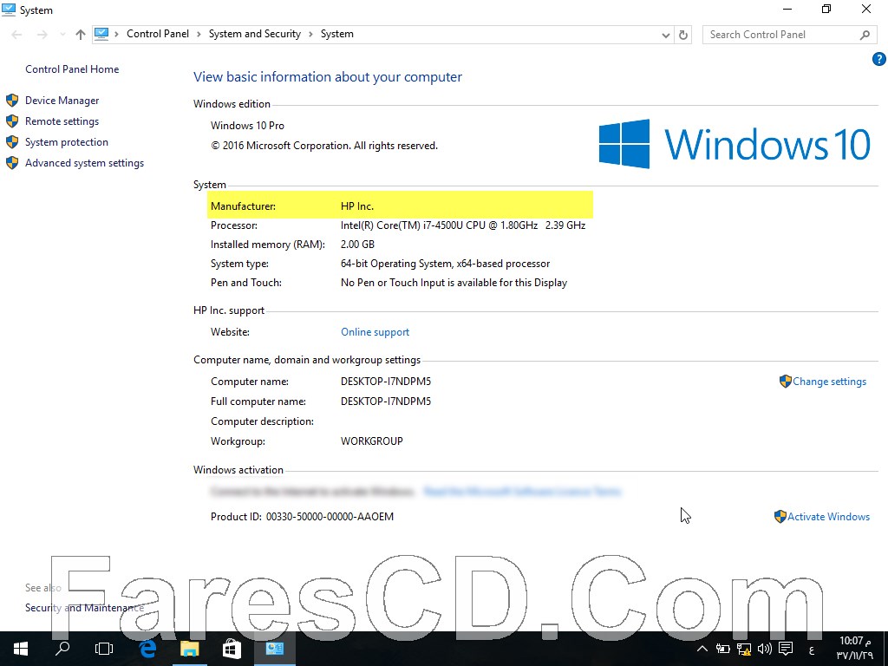Select System breadcrumb in address bar

[337, 34]
